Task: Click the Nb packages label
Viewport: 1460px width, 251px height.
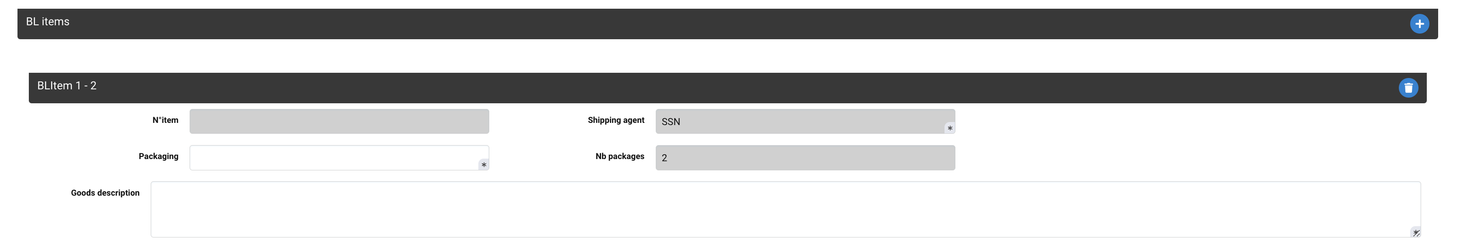Action: pos(619,156)
